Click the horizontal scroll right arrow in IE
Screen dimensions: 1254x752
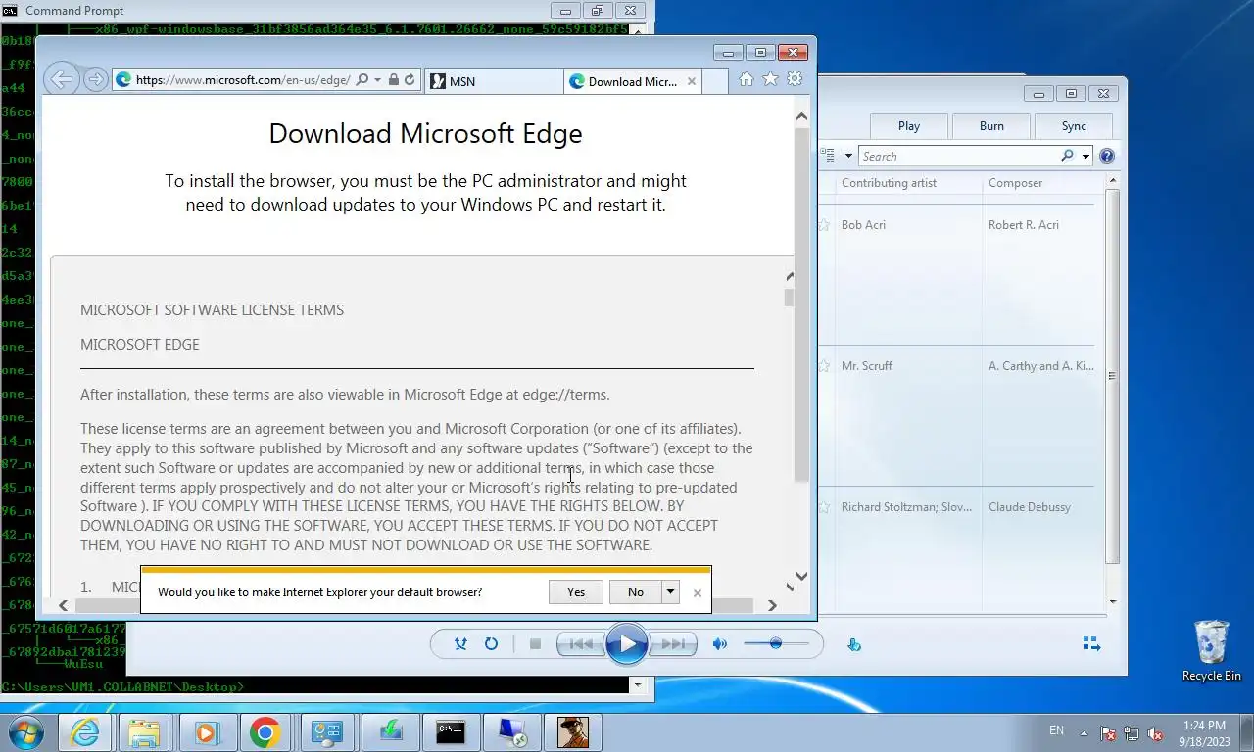point(772,605)
